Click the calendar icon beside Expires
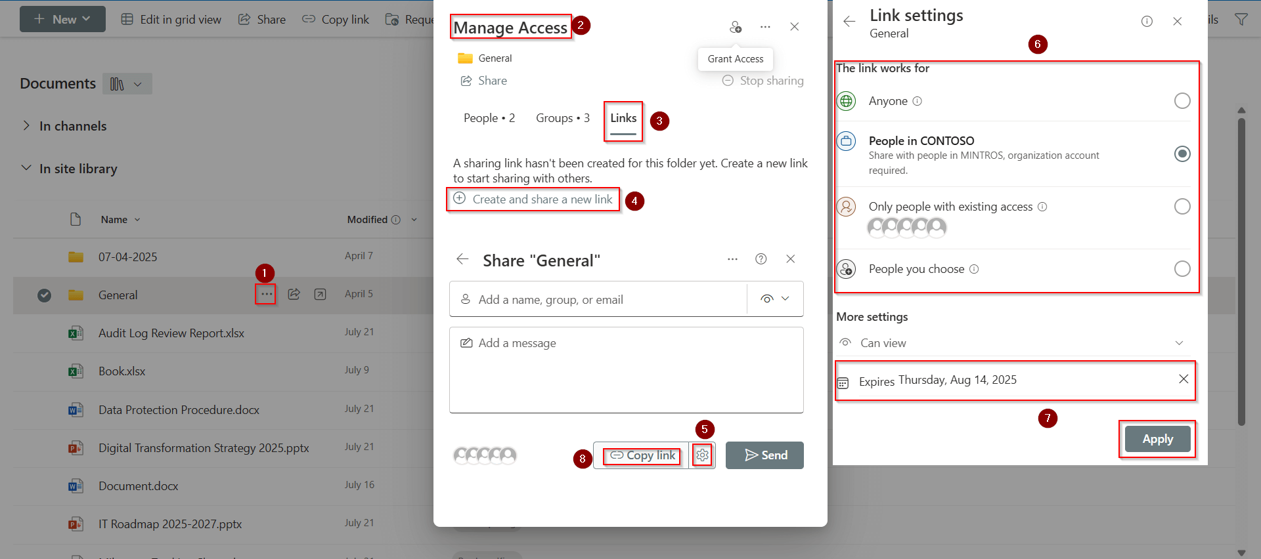1261x559 pixels. [x=843, y=383]
